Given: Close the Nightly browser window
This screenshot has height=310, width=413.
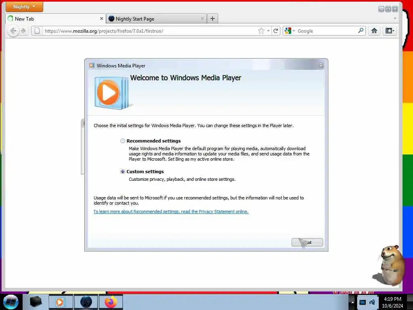Looking at the screenshot, I should click(x=395, y=9).
